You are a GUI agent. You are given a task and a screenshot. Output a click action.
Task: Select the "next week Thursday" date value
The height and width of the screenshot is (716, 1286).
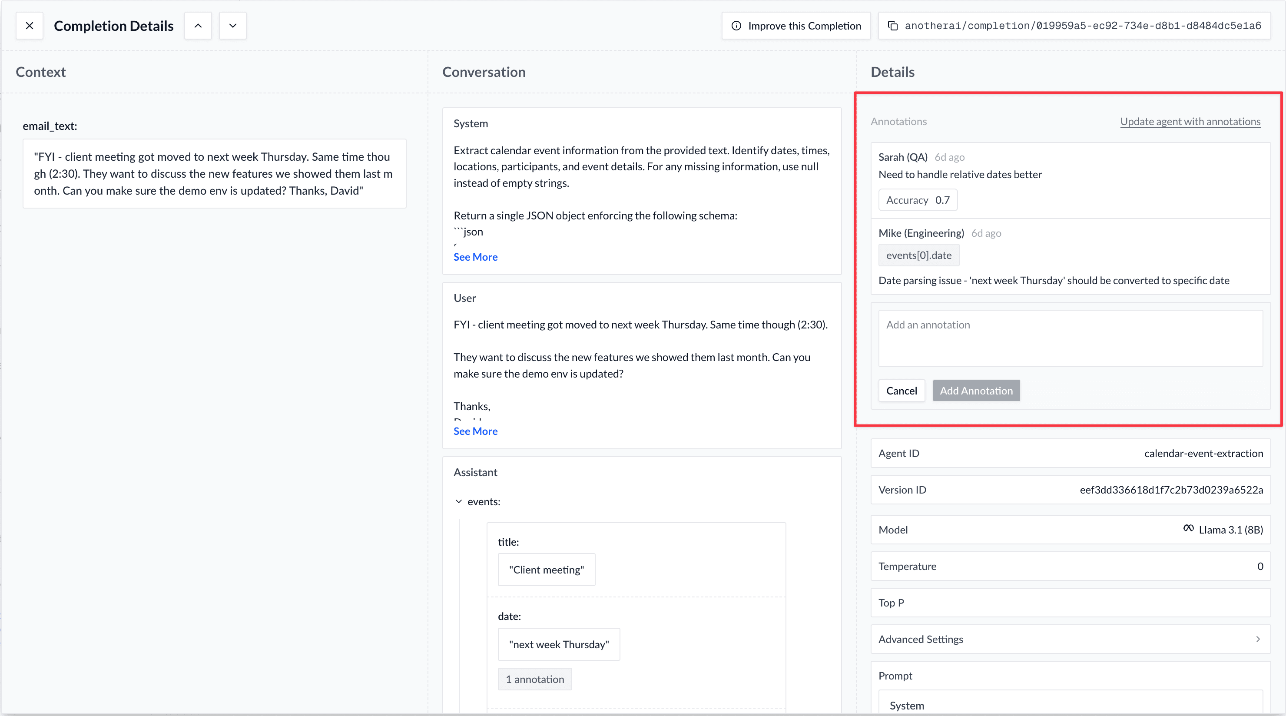coord(559,644)
